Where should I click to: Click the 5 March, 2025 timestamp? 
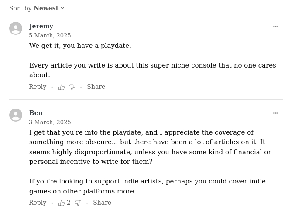(50, 36)
